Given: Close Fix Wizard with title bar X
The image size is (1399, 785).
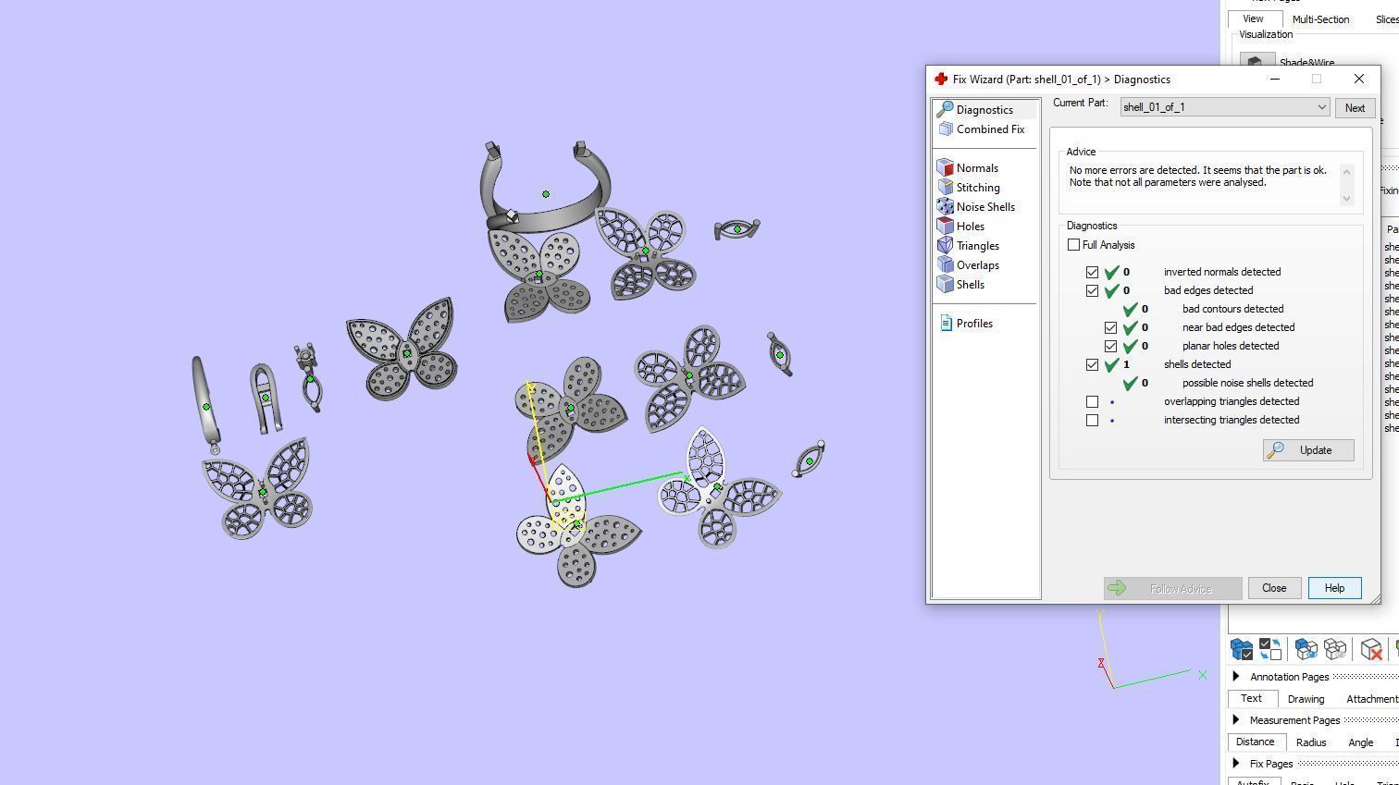Looking at the screenshot, I should point(1358,80).
